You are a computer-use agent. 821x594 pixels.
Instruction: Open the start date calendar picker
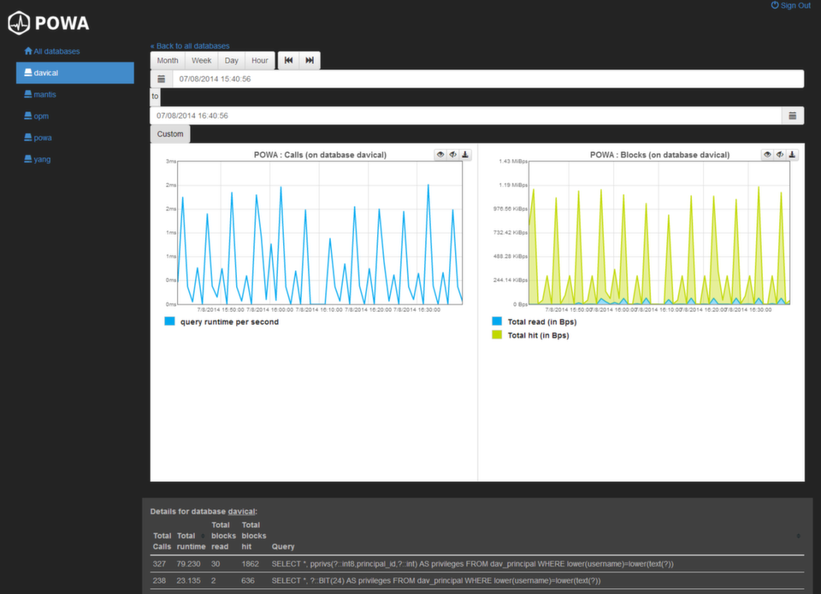pyautogui.click(x=162, y=79)
